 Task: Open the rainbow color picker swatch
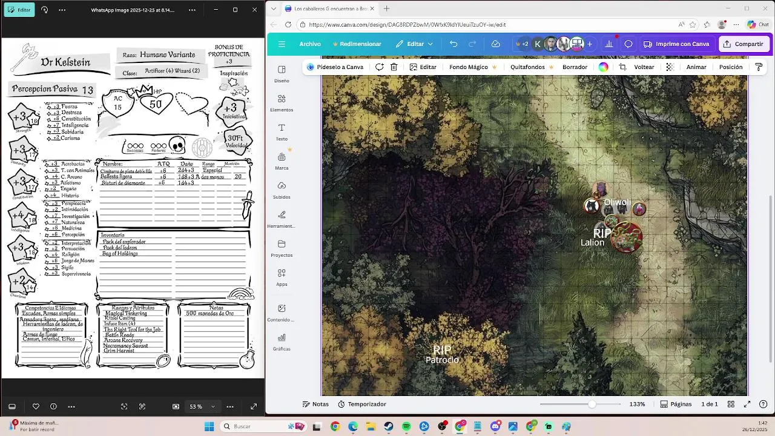(x=604, y=67)
